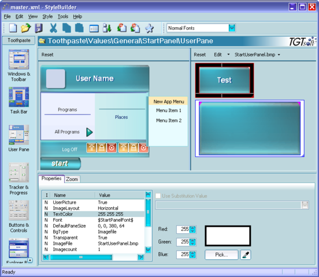
Task: Click the blue star toolbar icon
Action: pos(150,28)
